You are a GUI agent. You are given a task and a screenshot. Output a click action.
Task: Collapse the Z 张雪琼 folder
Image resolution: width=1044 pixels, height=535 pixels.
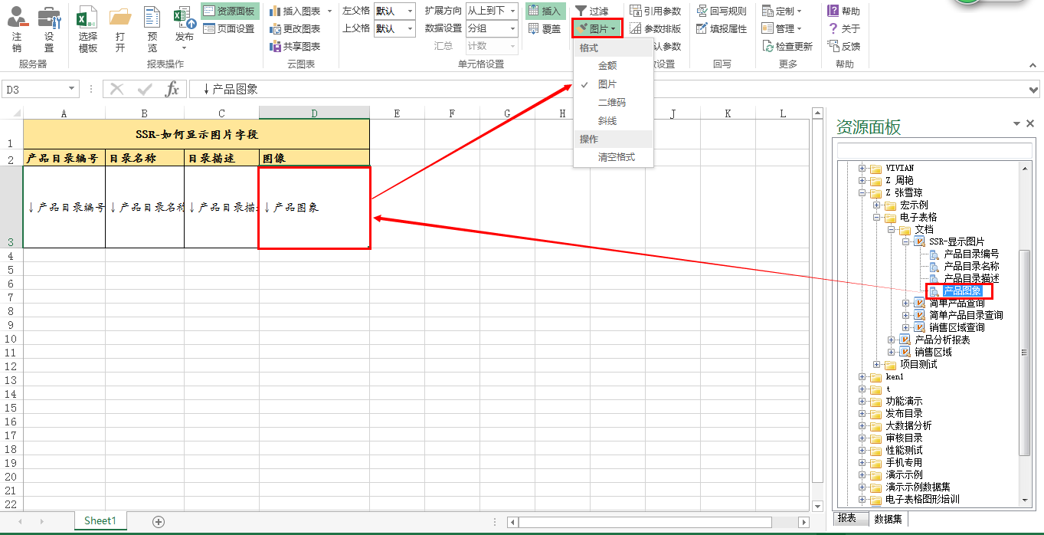(862, 192)
